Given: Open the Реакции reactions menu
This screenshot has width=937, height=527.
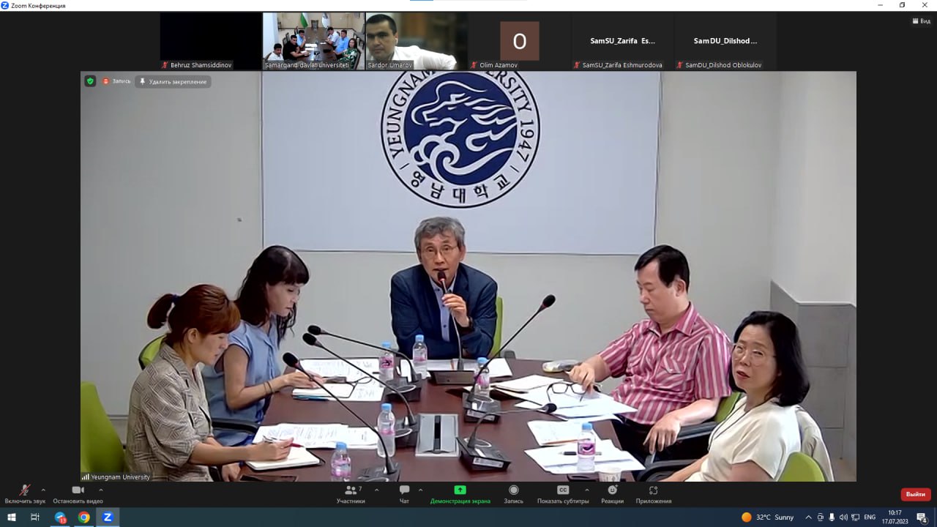Looking at the screenshot, I should 612,494.
